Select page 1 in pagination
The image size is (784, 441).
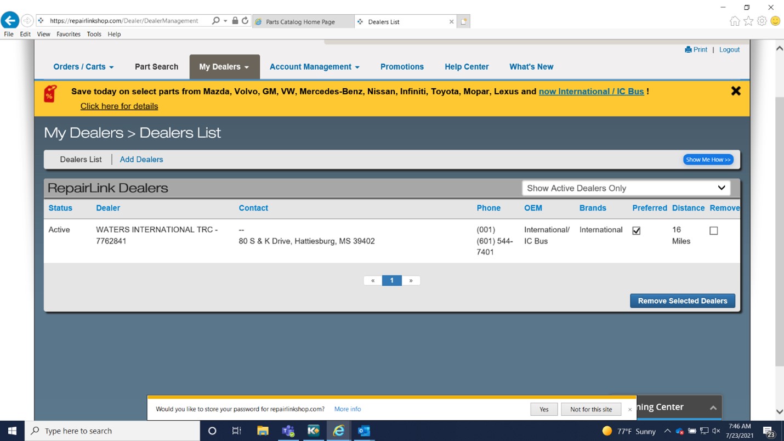coord(391,280)
